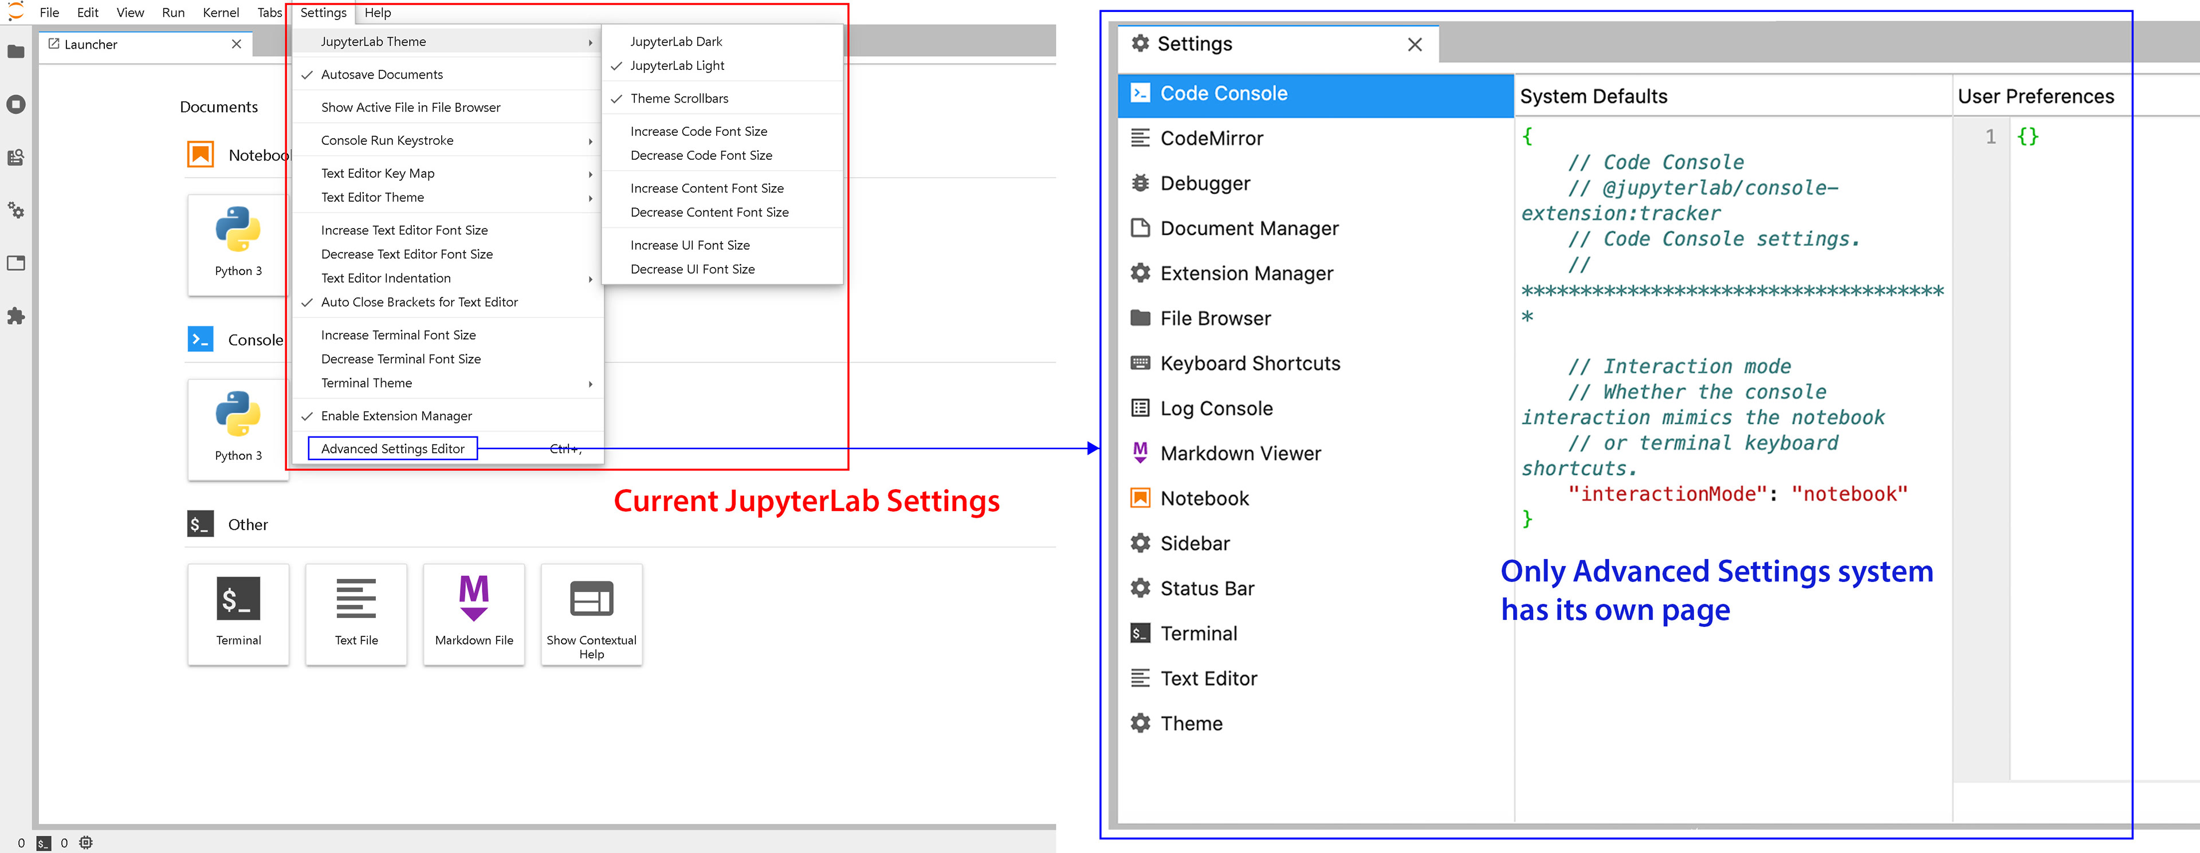The width and height of the screenshot is (2200, 853).
Task: Toggle Theme Scrollbars checkmark
Action: [x=679, y=99]
